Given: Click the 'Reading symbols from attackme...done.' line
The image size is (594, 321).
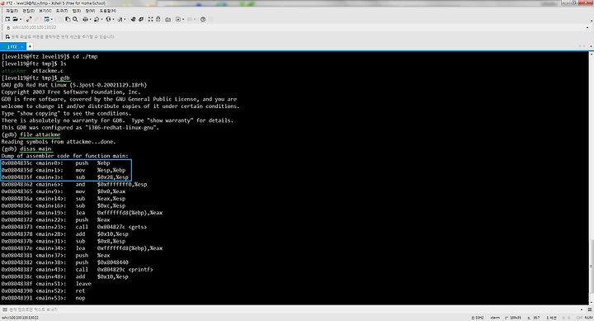Looking at the screenshot, I should point(59,141).
